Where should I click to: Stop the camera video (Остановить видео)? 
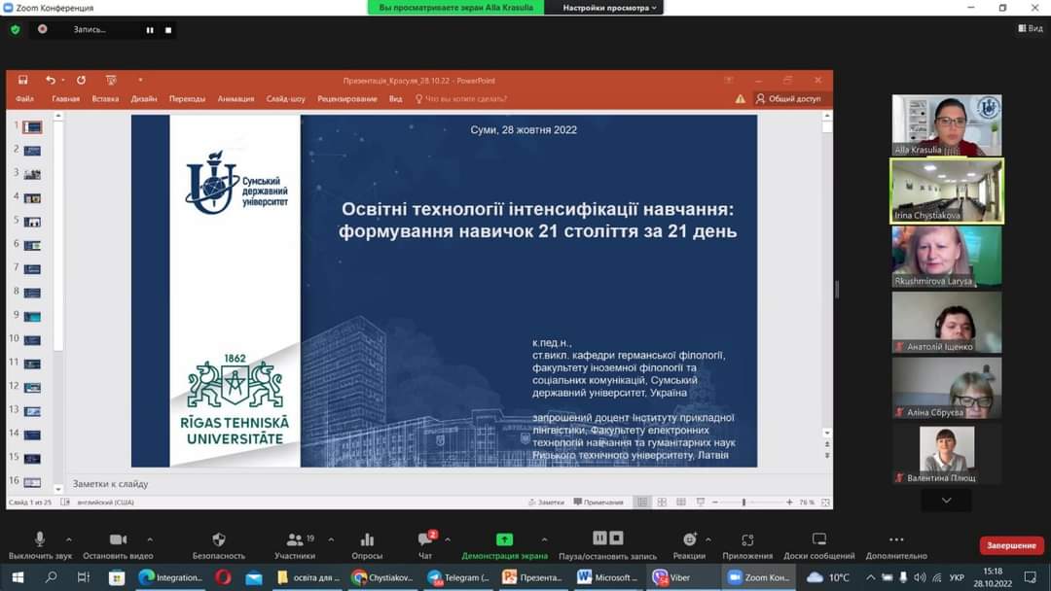click(118, 540)
